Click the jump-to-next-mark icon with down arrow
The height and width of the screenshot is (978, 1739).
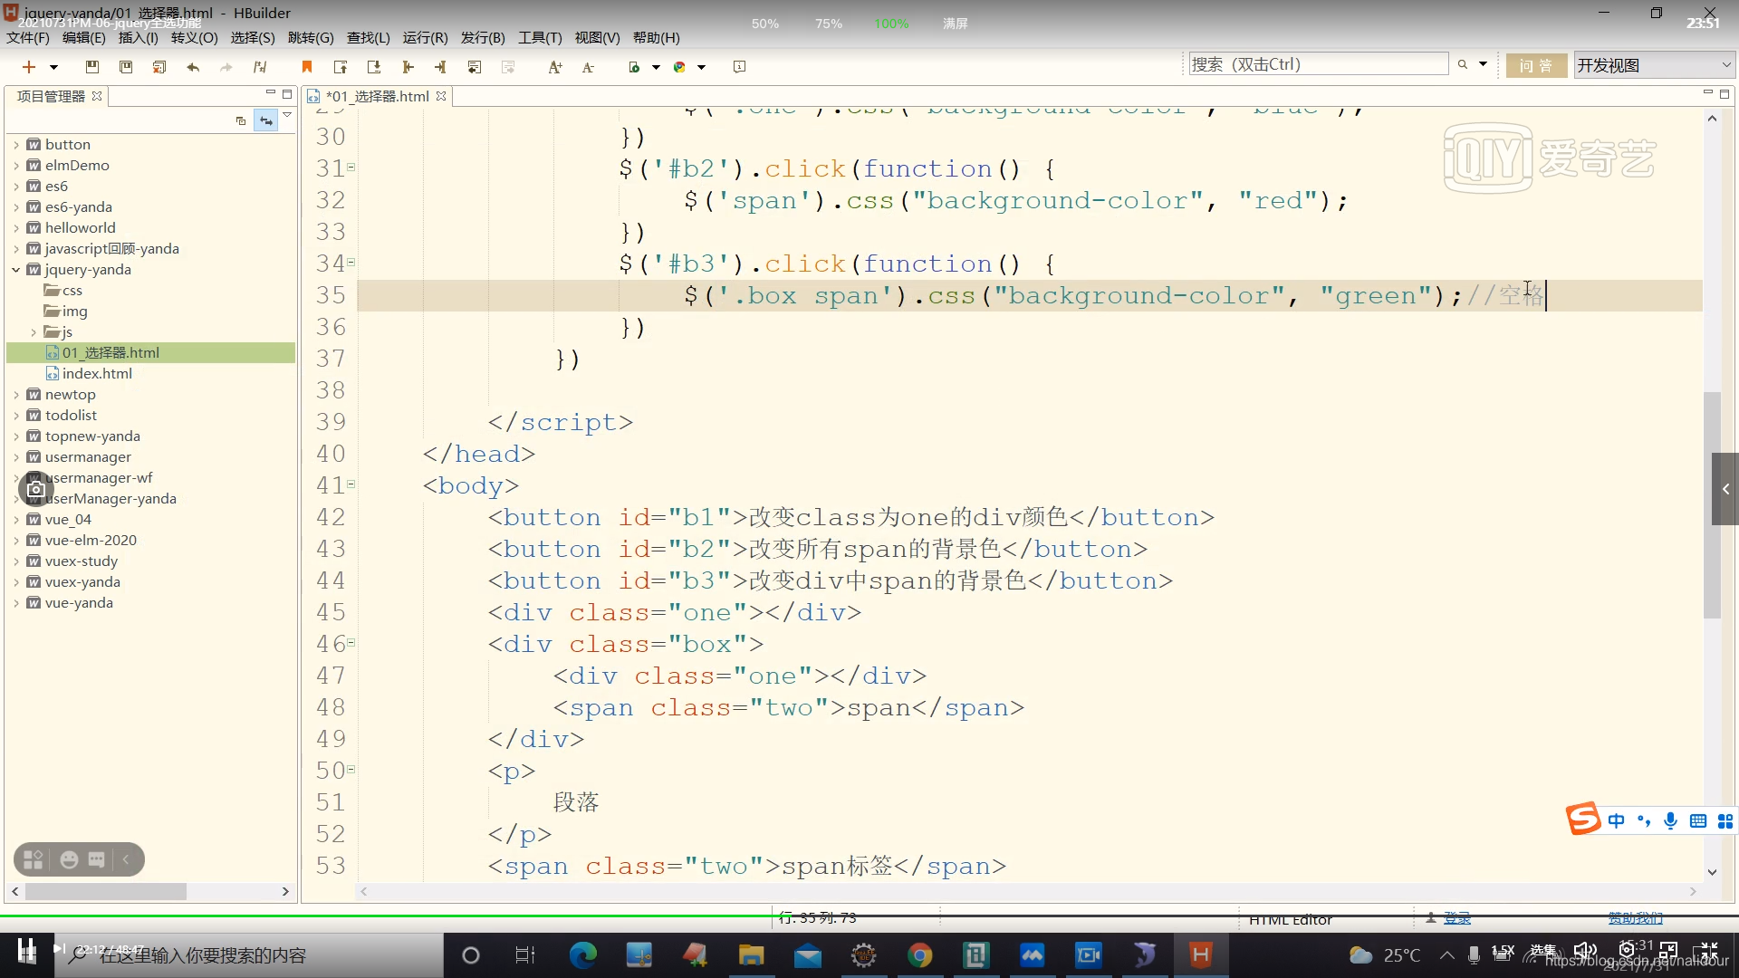point(374,67)
